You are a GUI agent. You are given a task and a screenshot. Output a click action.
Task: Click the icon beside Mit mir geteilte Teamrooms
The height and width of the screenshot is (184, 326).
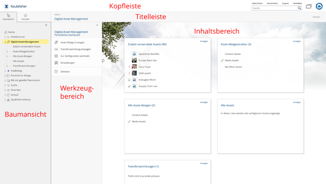[x=8, y=80]
